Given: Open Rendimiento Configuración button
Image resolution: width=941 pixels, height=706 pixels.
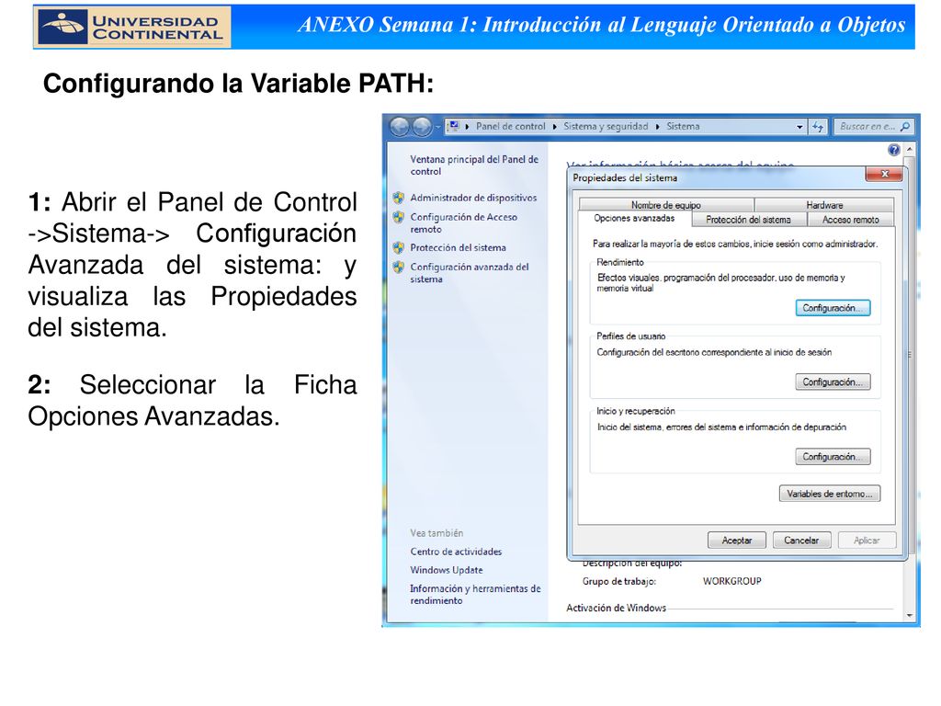Looking at the screenshot, I should (x=833, y=308).
